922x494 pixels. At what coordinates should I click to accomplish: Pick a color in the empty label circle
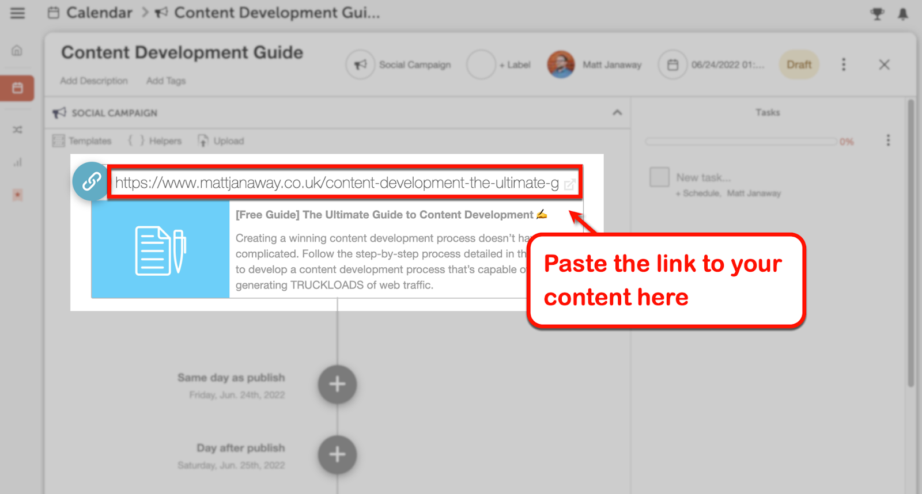(x=481, y=64)
